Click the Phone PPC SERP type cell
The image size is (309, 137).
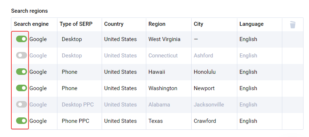tap(75, 121)
